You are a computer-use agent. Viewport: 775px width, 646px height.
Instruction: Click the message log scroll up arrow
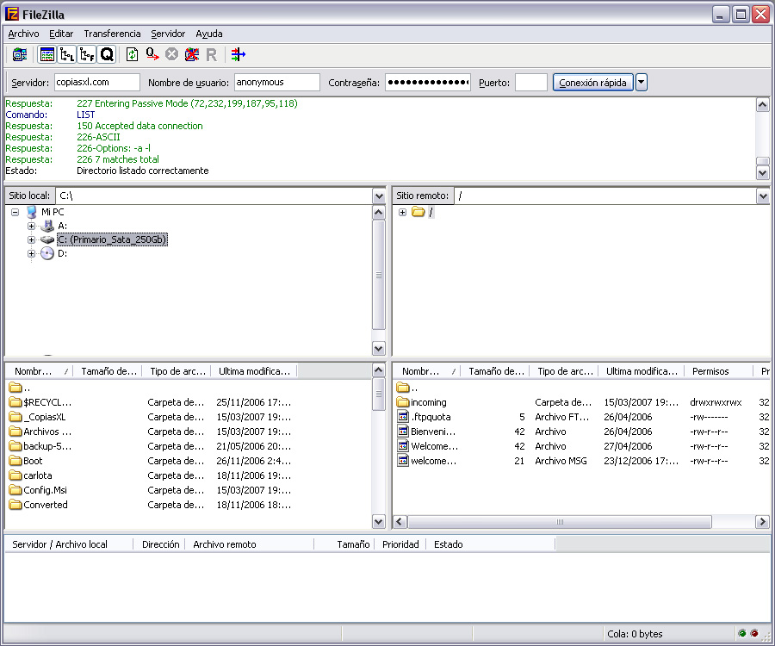[763, 105]
